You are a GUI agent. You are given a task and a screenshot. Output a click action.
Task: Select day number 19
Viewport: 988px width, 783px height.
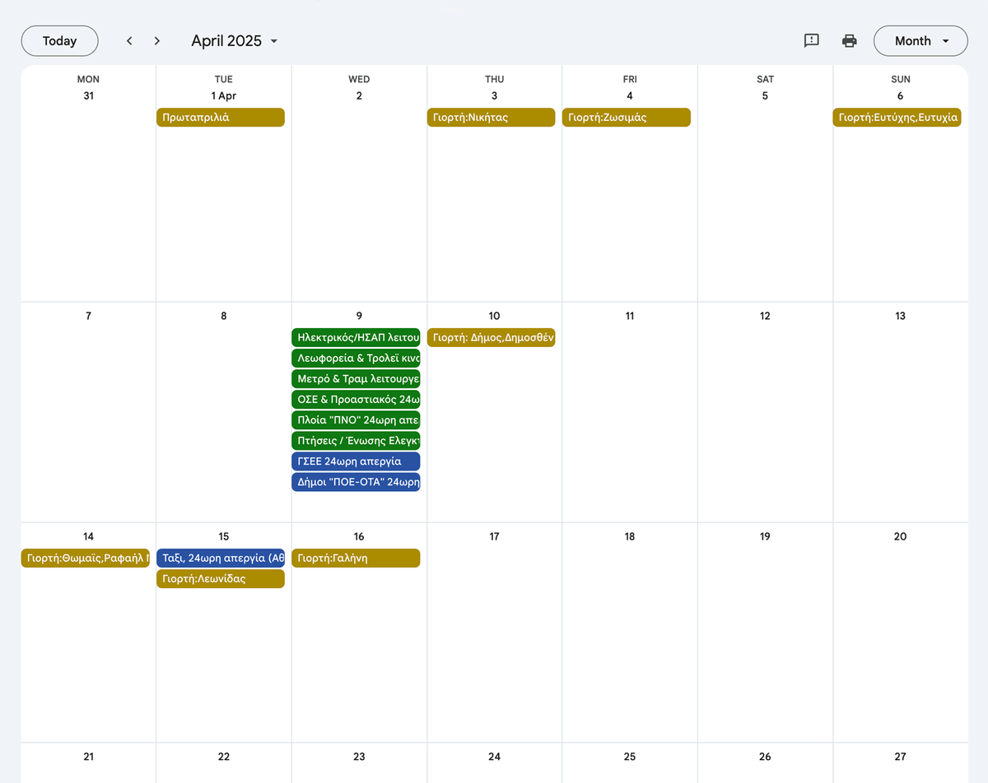tap(765, 536)
